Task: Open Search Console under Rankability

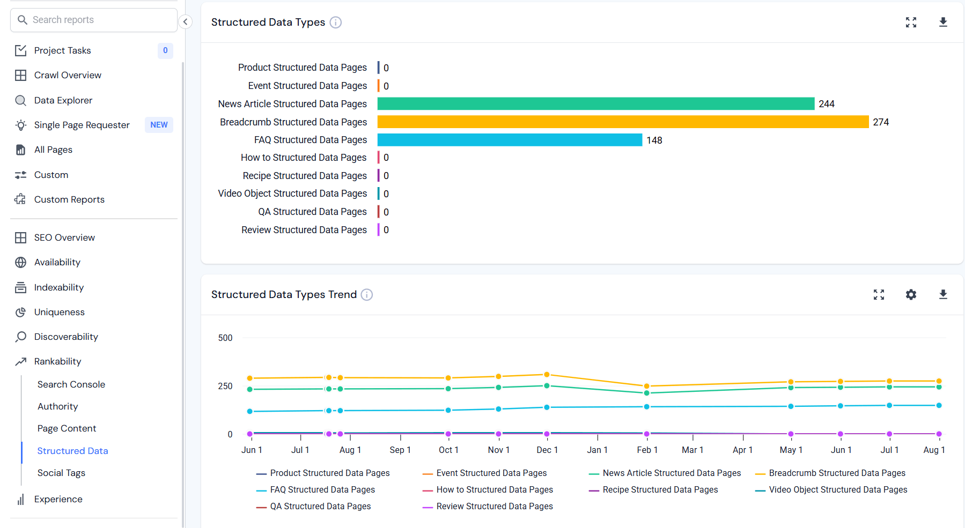Action: (71, 384)
